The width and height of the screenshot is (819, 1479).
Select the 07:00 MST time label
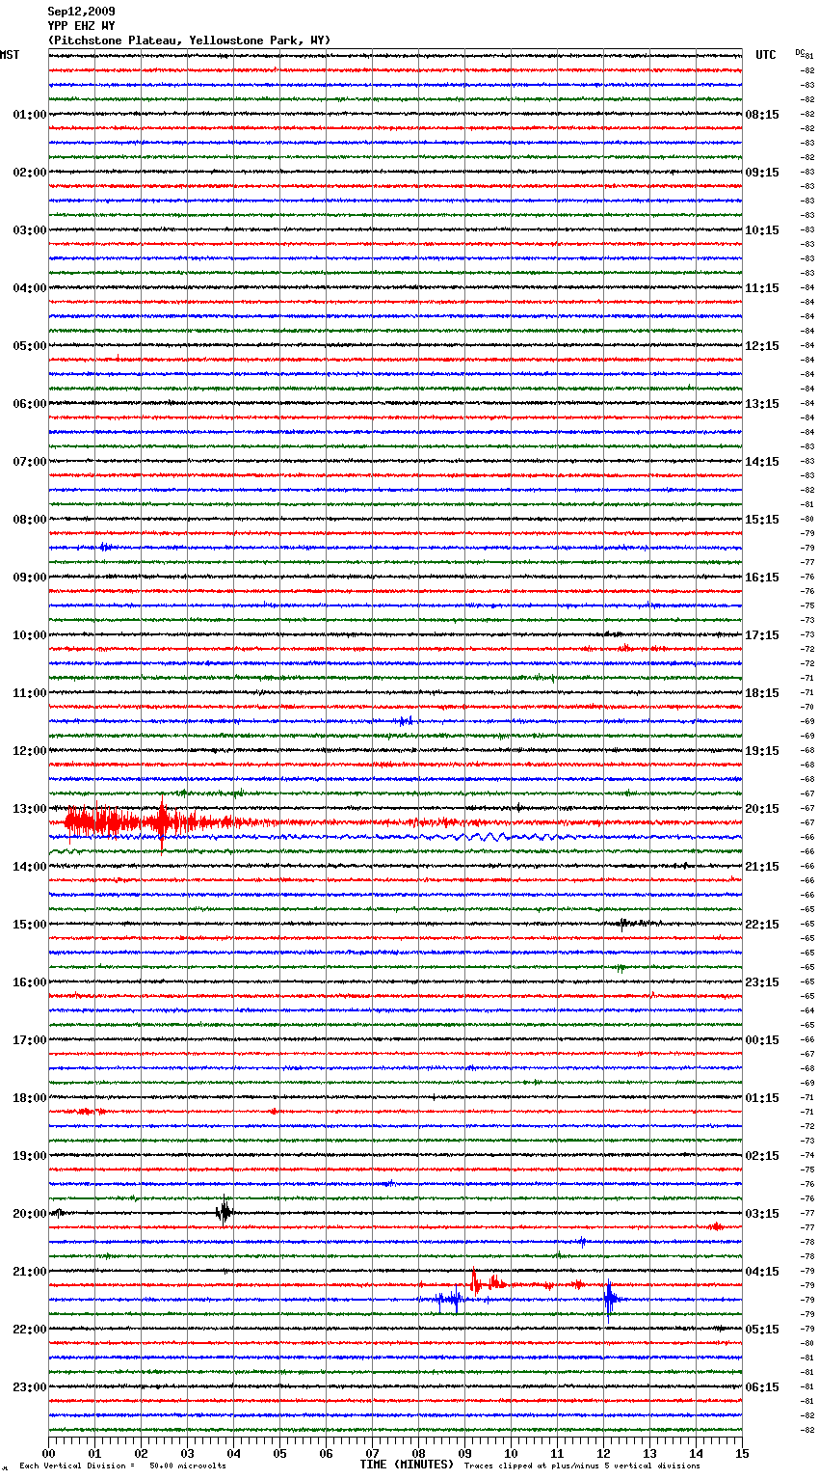[29, 462]
